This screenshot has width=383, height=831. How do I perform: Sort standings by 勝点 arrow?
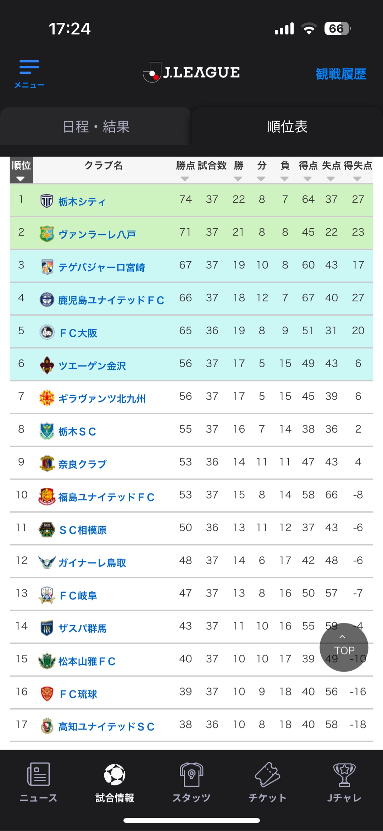pos(185,179)
